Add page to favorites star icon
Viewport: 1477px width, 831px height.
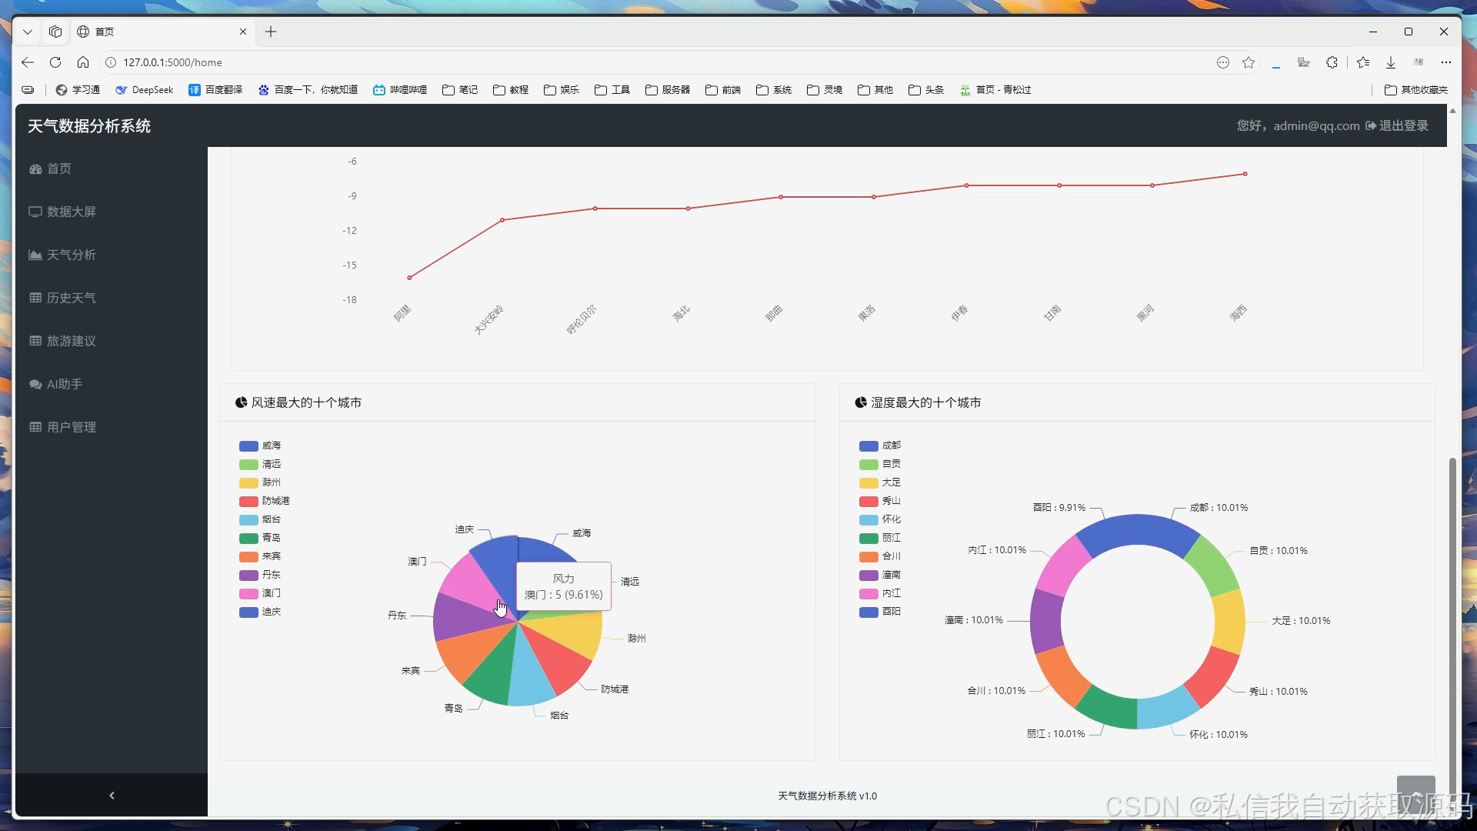[x=1249, y=62]
